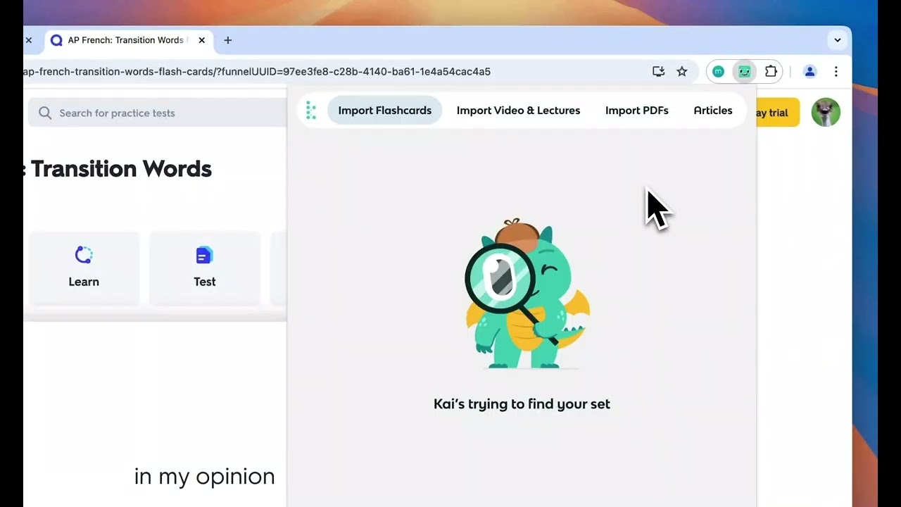
Task: Click the search magnifying glass icon
Action: pyautogui.click(x=44, y=113)
